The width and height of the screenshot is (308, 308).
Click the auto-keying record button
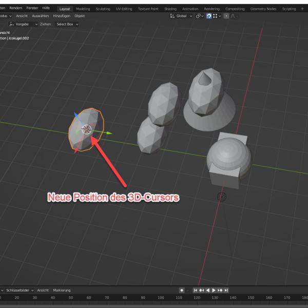(182, 290)
